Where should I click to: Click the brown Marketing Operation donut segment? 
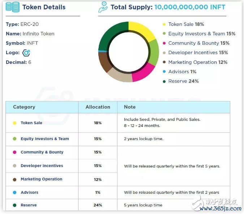pos(104,61)
